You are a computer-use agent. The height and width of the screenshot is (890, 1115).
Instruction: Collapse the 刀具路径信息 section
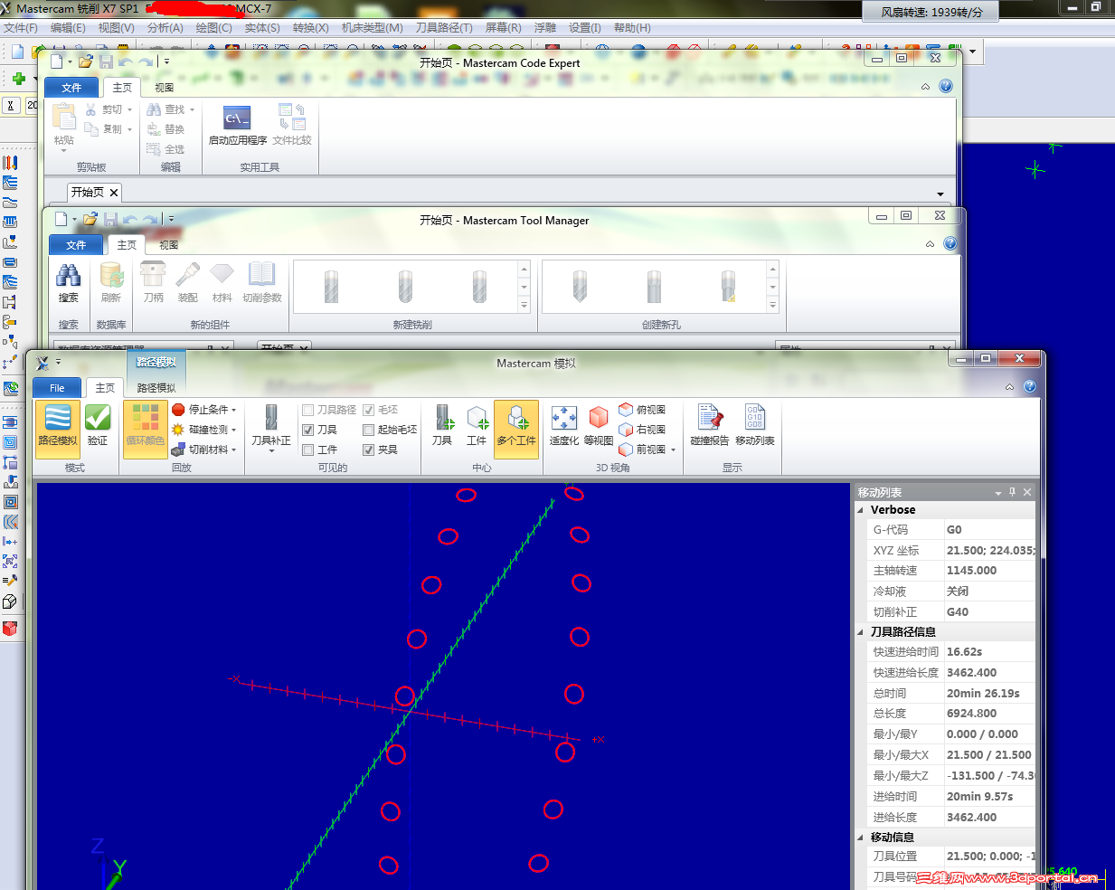[861, 632]
